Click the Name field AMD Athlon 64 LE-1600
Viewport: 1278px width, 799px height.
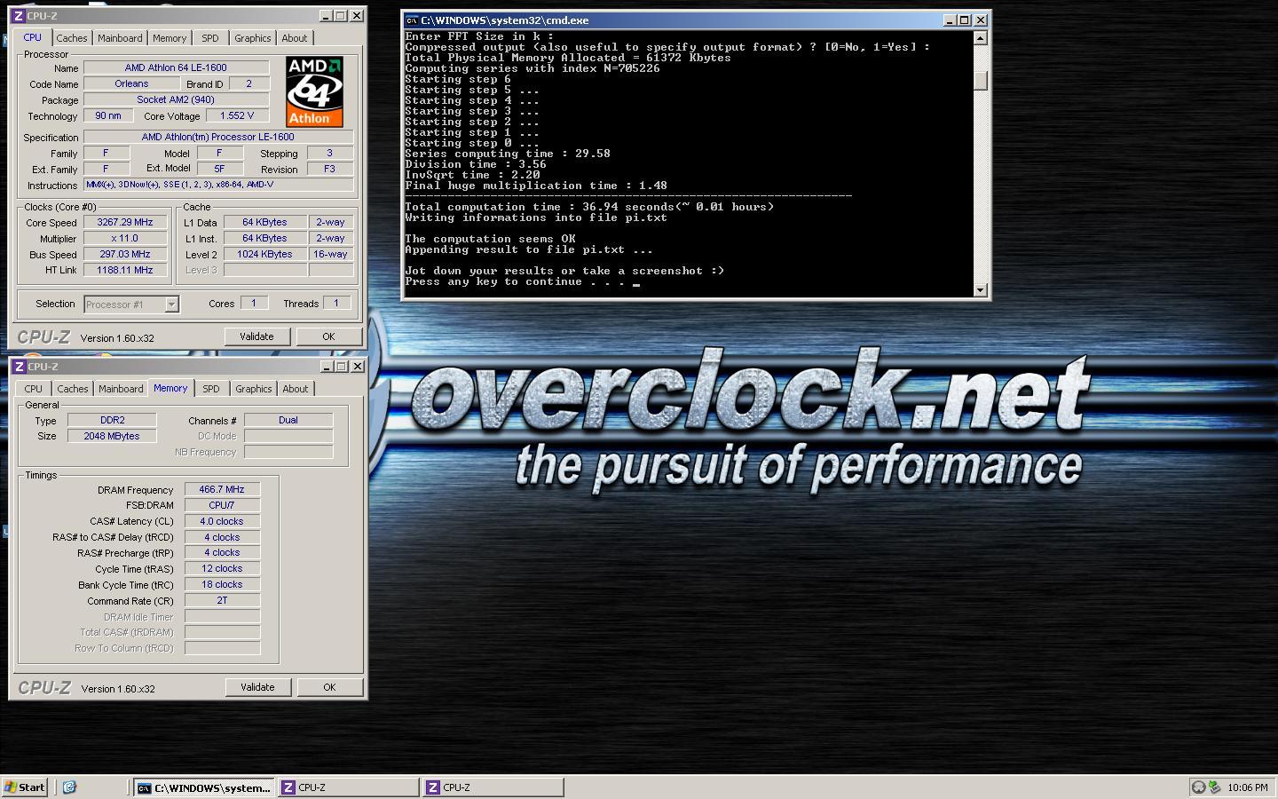[176, 67]
